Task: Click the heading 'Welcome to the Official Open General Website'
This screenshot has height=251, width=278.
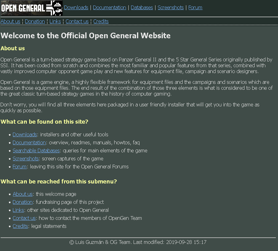Action: [86, 35]
